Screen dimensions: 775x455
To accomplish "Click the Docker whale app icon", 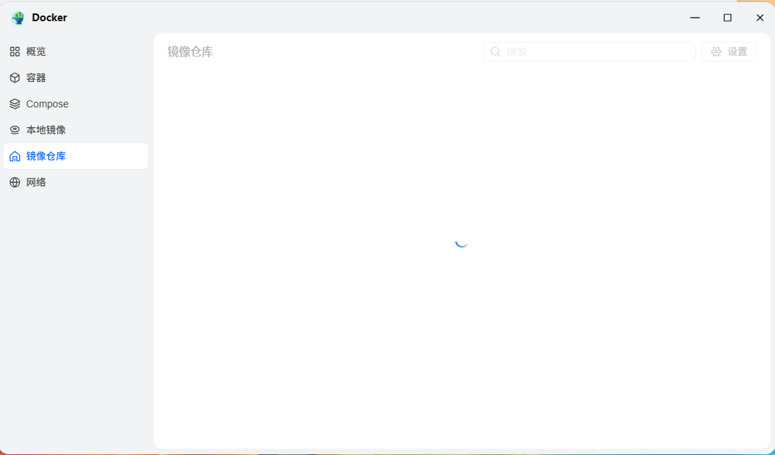I will pos(18,18).
